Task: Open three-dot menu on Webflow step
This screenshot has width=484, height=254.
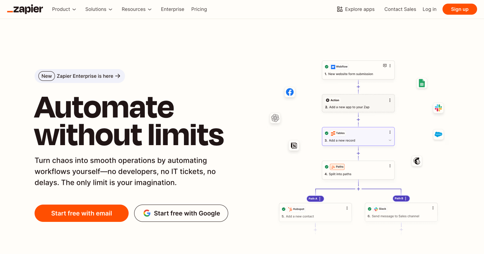Action: tap(390, 66)
